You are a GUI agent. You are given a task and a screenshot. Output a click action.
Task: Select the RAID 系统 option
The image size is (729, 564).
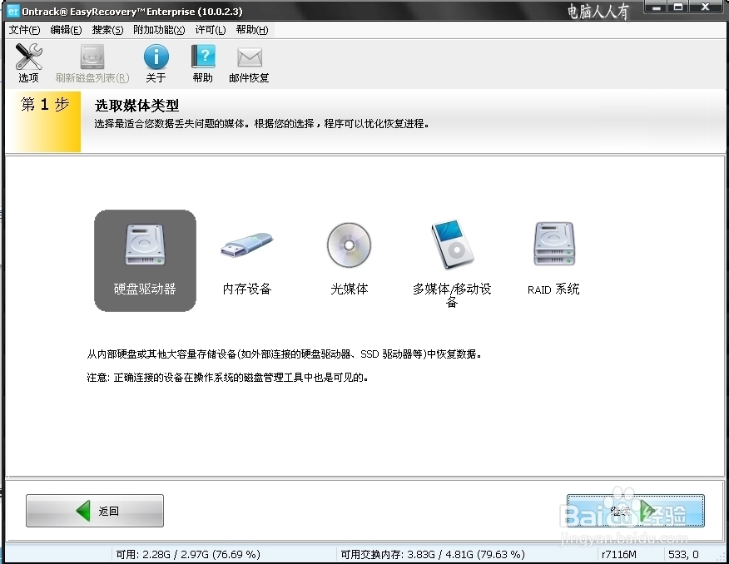point(553,260)
